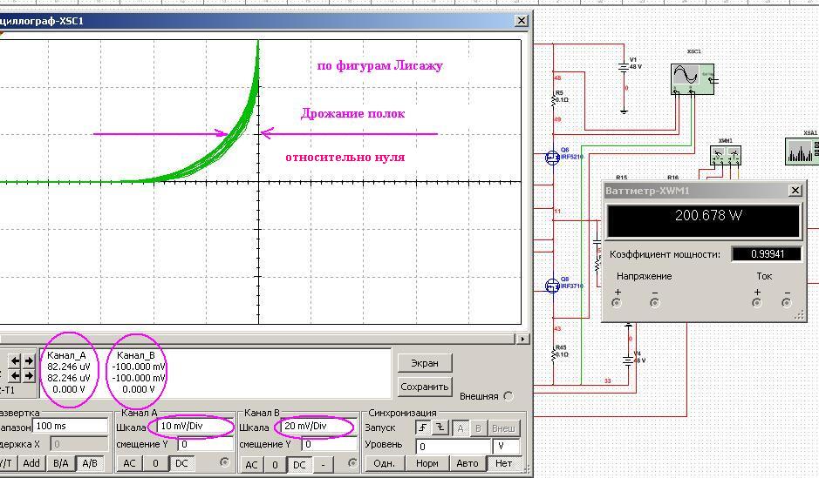The width and height of the screenshot is (819, 478).
Task: Enable AC coupling on Канал A
Action: click(129, 463)
